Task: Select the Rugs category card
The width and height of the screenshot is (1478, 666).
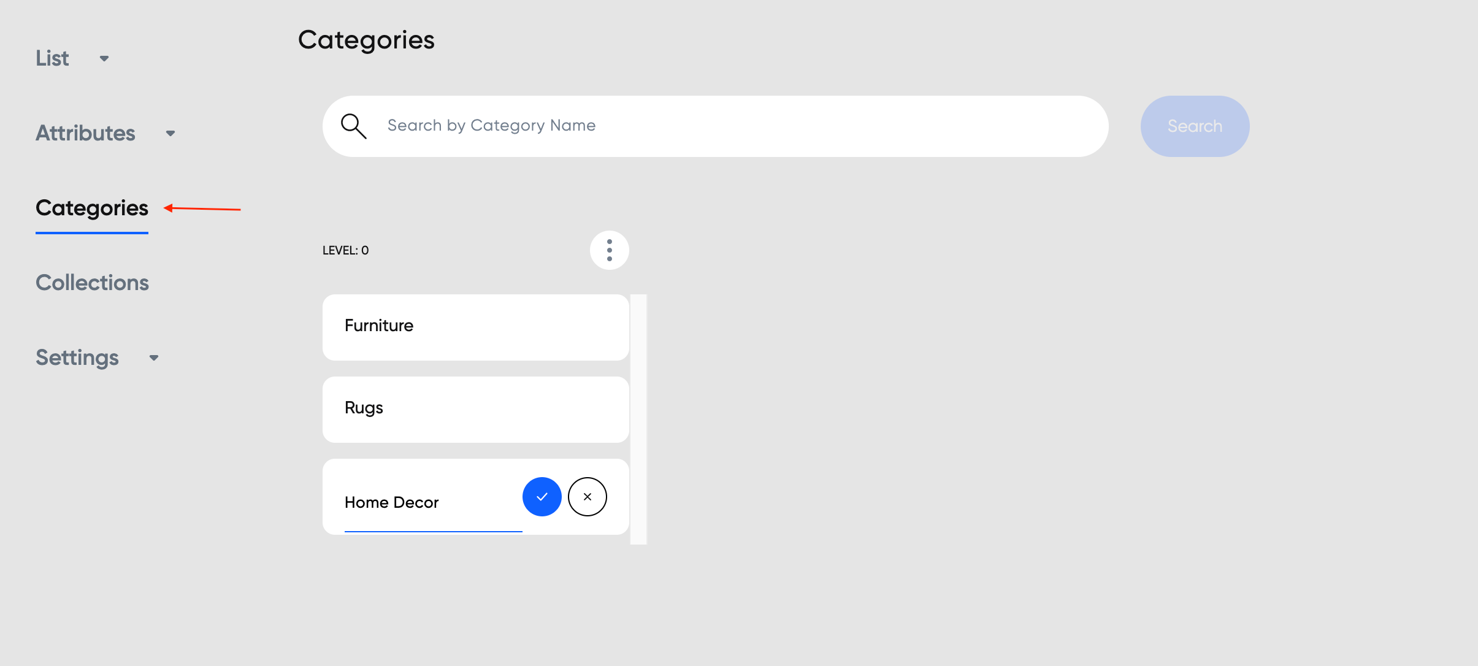Action: (476, 410)
